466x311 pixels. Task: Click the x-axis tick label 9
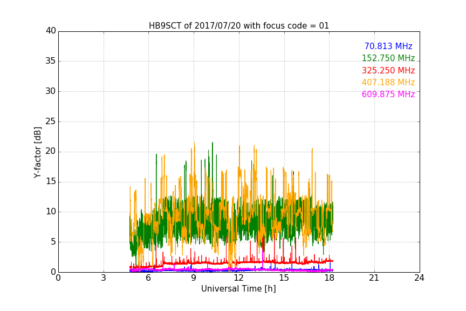194,278
